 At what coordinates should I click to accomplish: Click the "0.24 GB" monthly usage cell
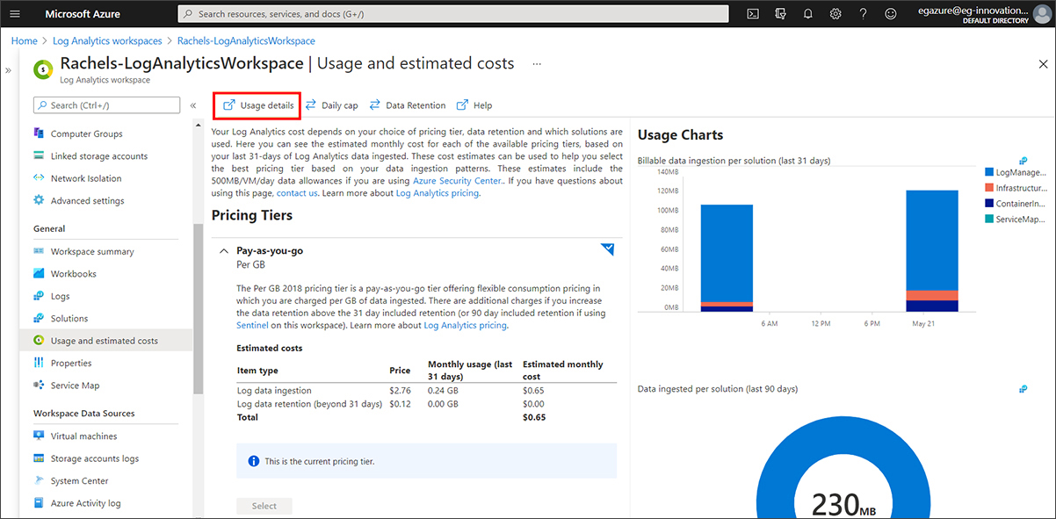click(444, 390)
